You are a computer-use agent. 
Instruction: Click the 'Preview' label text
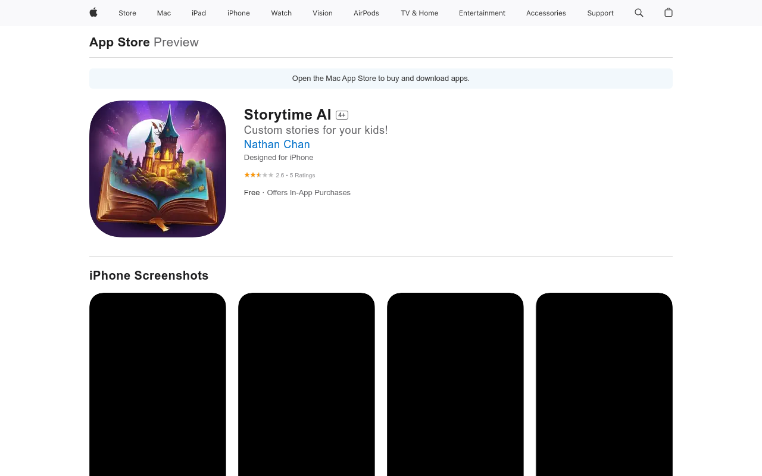click(x=176, y=42)
